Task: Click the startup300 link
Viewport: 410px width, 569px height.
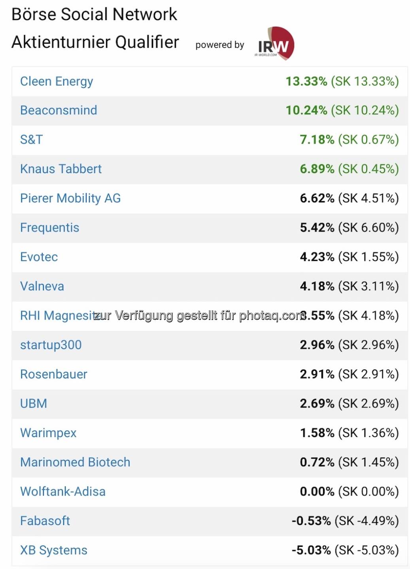Action: pyautogui.click(x=51, y=345)
